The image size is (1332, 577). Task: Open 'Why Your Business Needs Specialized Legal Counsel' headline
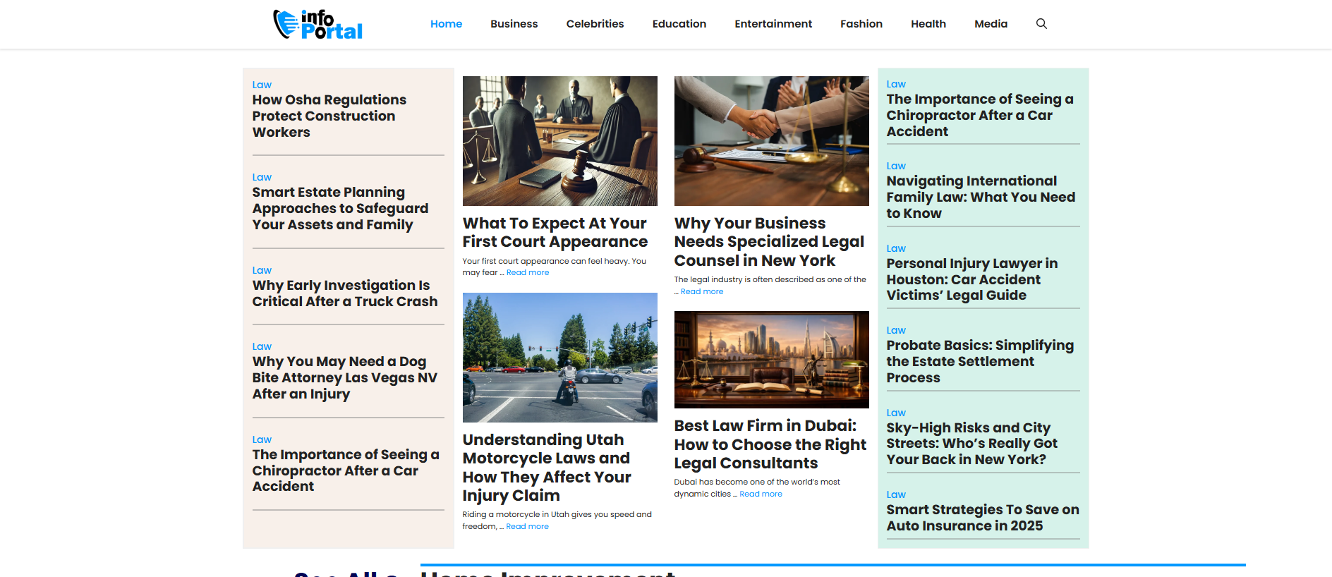point(769,242)
